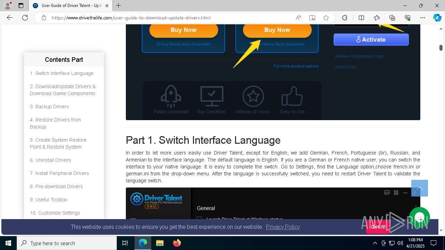Open a new browser tab
The image size is (445, 250).
pos(119,6)
